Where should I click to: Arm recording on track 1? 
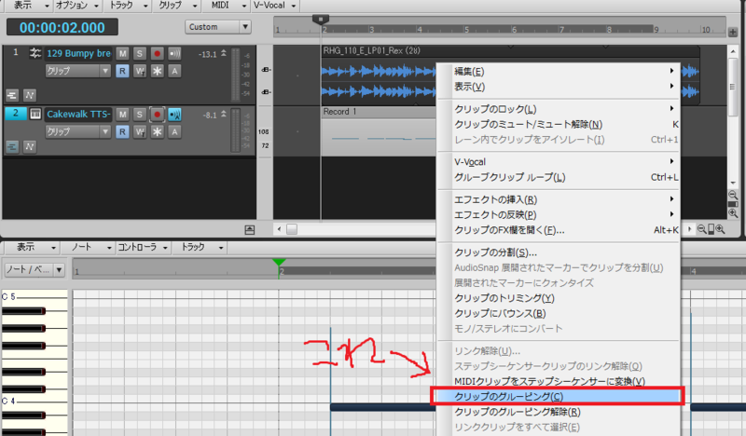(157, 53)
